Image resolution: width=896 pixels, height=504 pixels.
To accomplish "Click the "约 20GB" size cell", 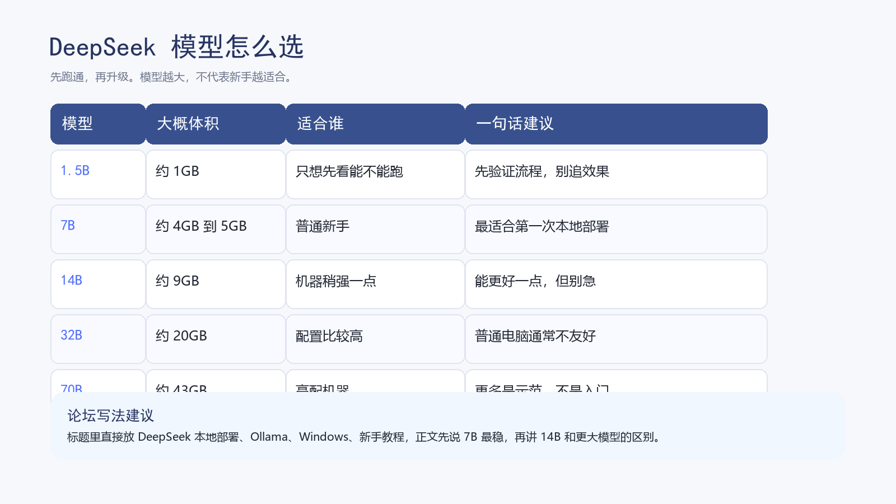I will coord(216,339).
